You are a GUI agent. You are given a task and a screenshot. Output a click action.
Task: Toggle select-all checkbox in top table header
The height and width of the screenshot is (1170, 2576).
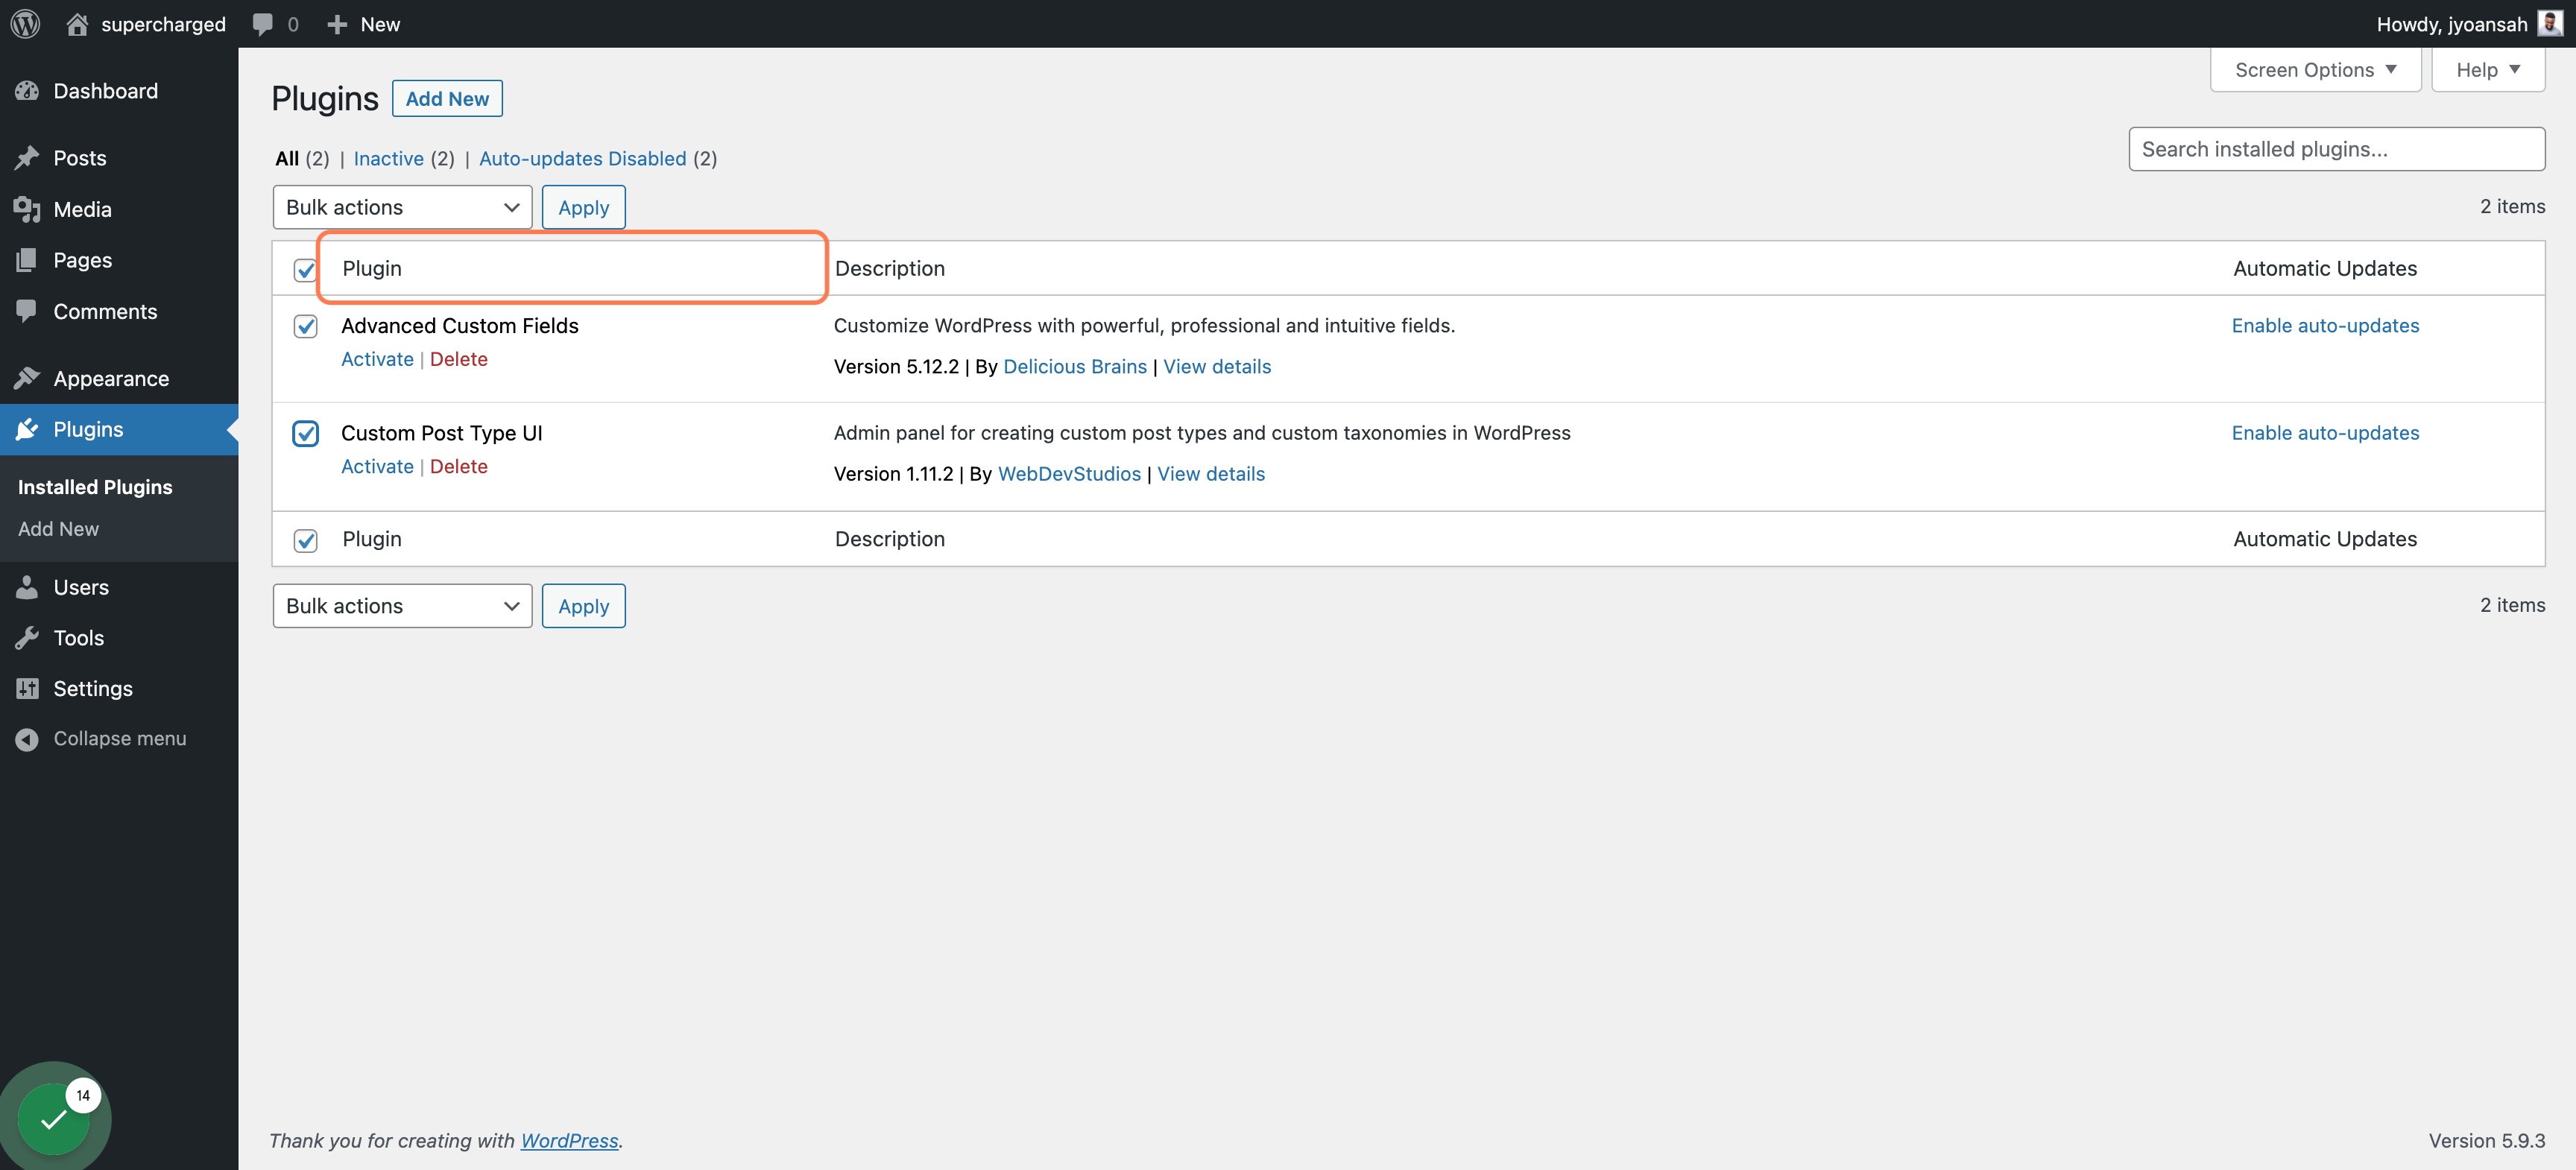coord(305,270)
